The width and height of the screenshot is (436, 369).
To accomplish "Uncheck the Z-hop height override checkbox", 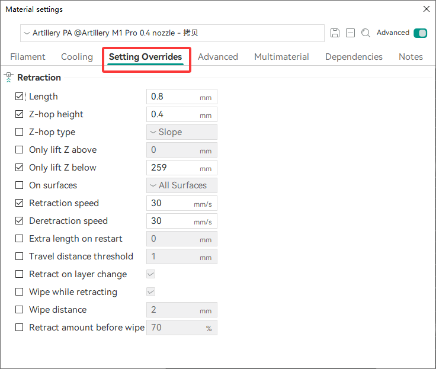I will tap(20, 114).
